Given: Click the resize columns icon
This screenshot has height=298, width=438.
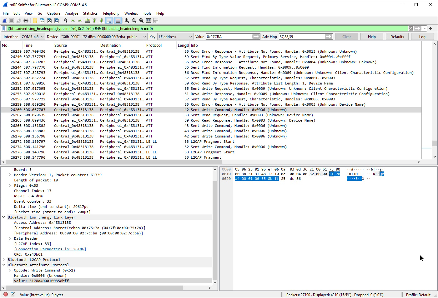Looking at the screenshot, I should click(x=149, y=21).
